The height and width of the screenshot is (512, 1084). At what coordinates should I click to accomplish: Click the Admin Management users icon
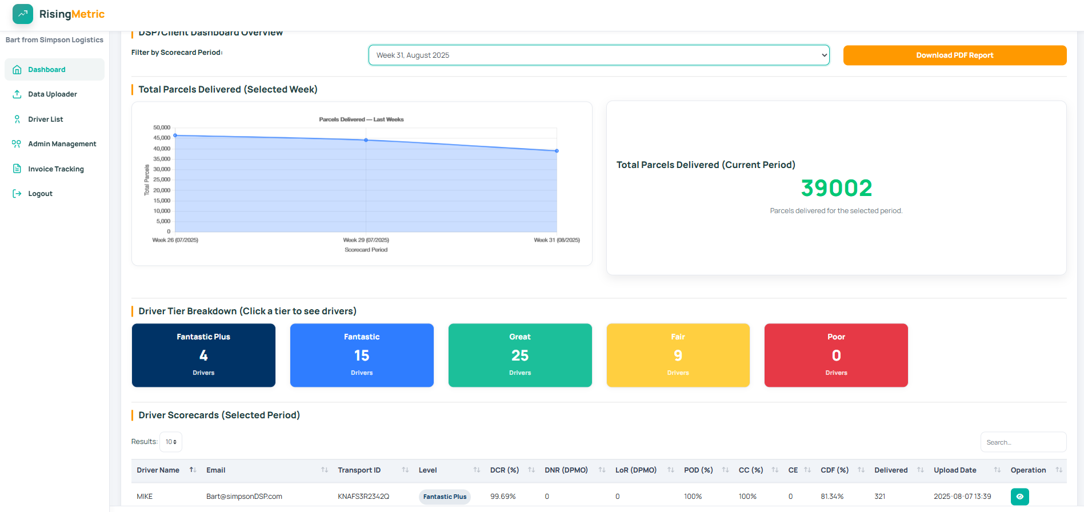pyautogui.click(x=17, y=144)
